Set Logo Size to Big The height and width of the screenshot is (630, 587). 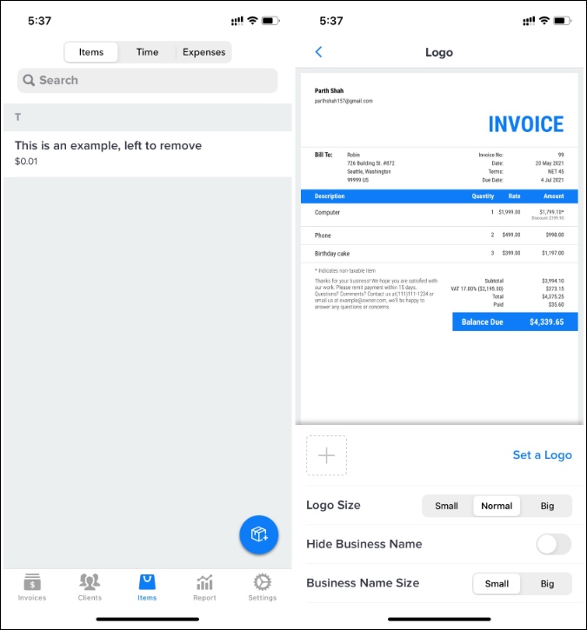pos(547,506)
